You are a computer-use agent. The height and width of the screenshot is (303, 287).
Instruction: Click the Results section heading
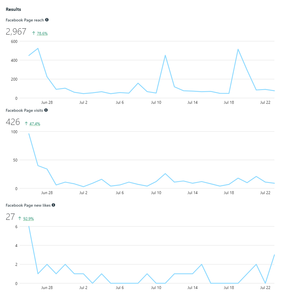pyautogui.click(x=13, y=9)
